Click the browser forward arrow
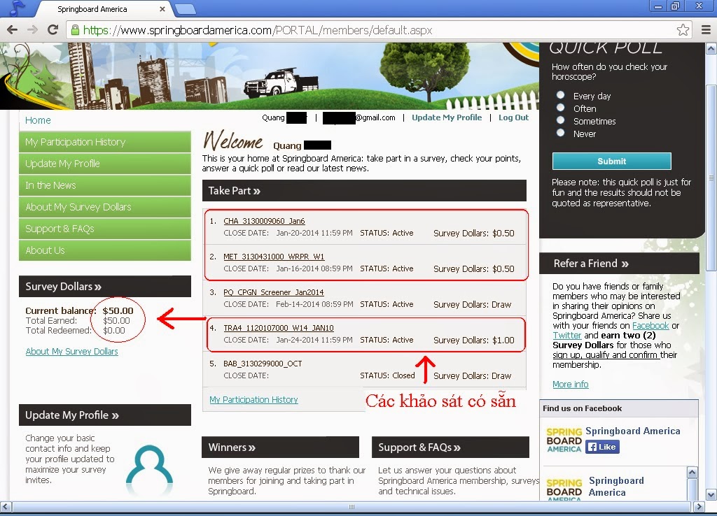This screenshot has width=717, height=516. coord(32,30)
